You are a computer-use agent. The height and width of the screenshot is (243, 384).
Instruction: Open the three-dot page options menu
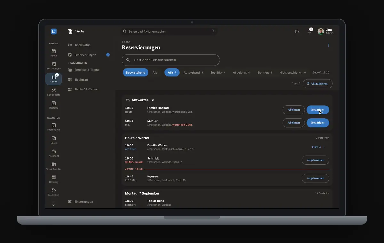coord(328,45)
